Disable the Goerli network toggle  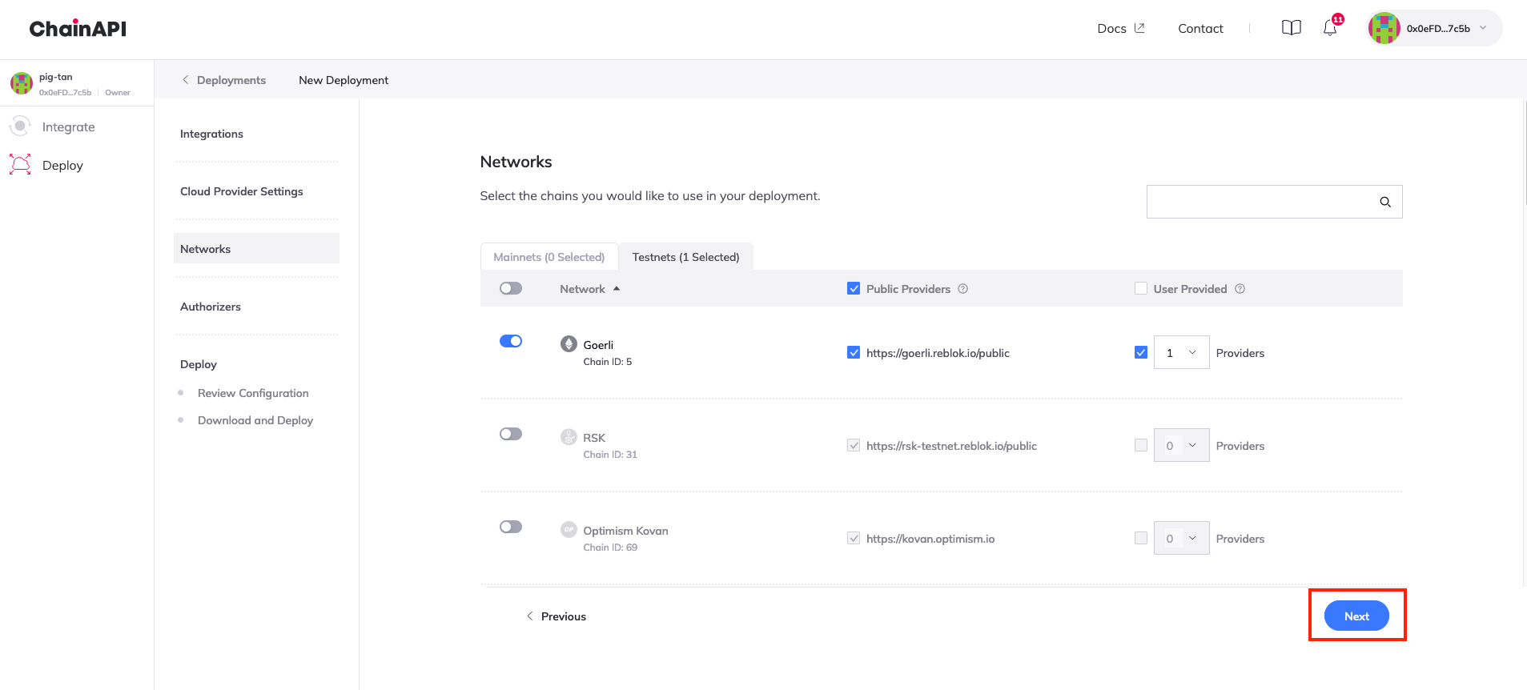[x=510, y=341]
